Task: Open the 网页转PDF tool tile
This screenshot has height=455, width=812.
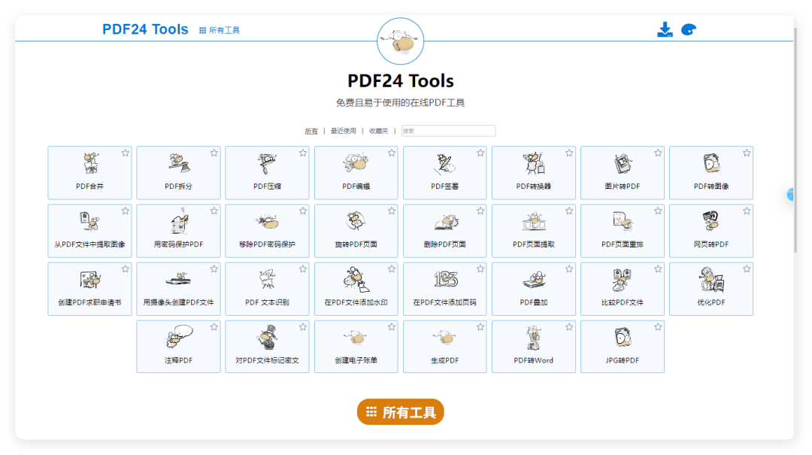Action: (x=711, y=231)
